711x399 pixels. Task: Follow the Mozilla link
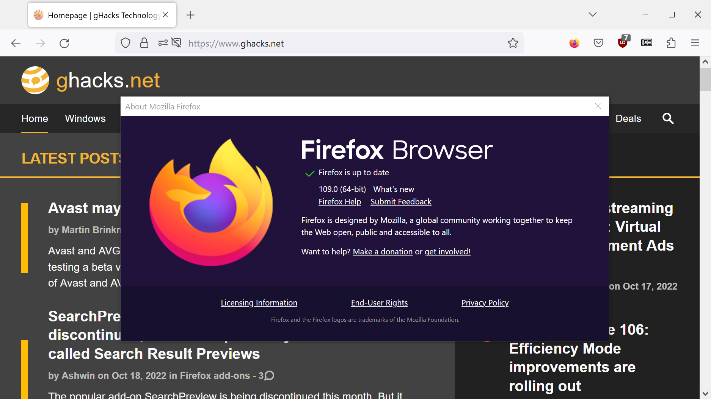[393, 220]
